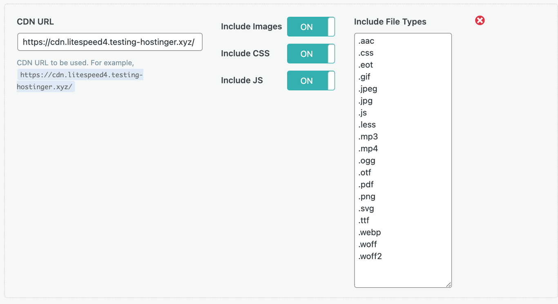Click inside the CDN URL input field

(x=109, y=42)
